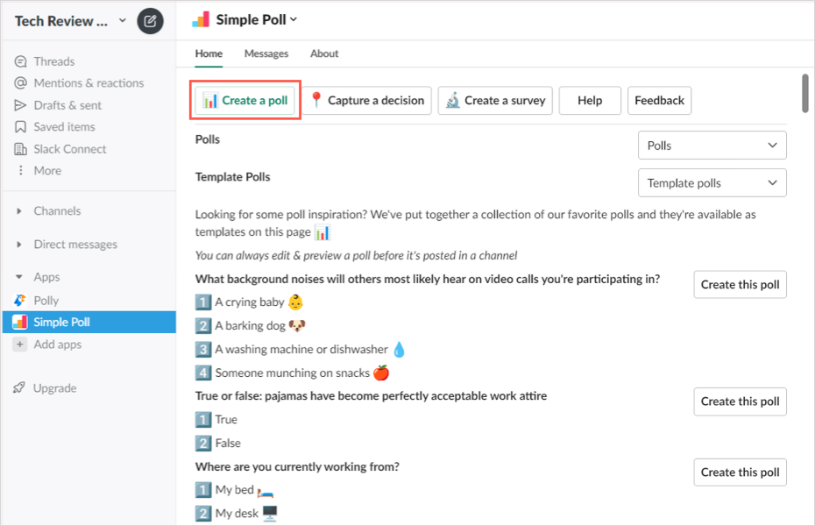Click the Capture a decision button
815x526 pixels.
tap(367, 101)
